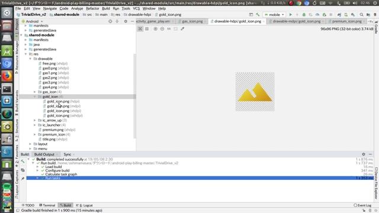
Task: Run the app with the green play button
Action: (291, 15)
